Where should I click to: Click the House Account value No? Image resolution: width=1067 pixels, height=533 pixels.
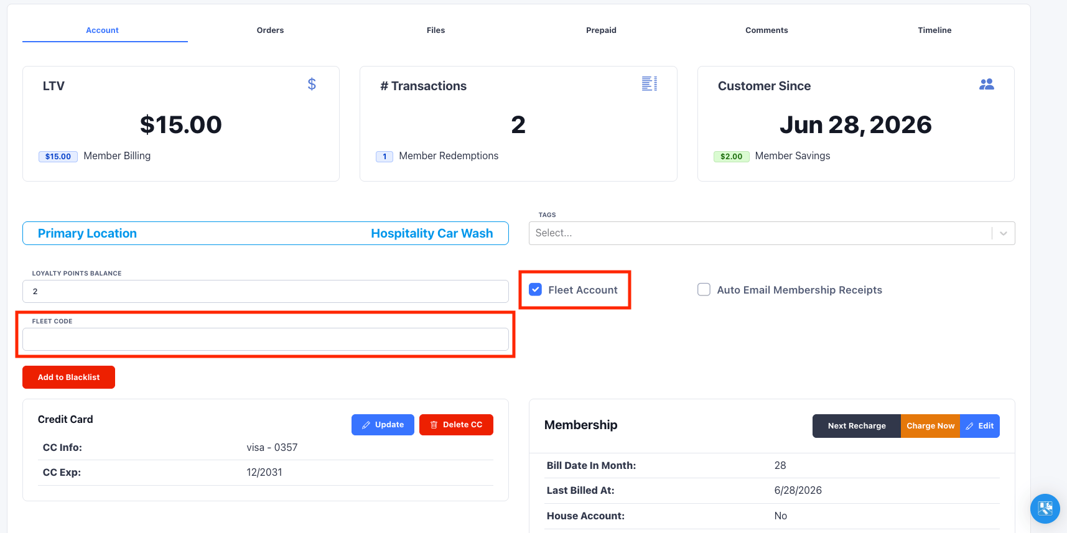[x=781, y=516]
